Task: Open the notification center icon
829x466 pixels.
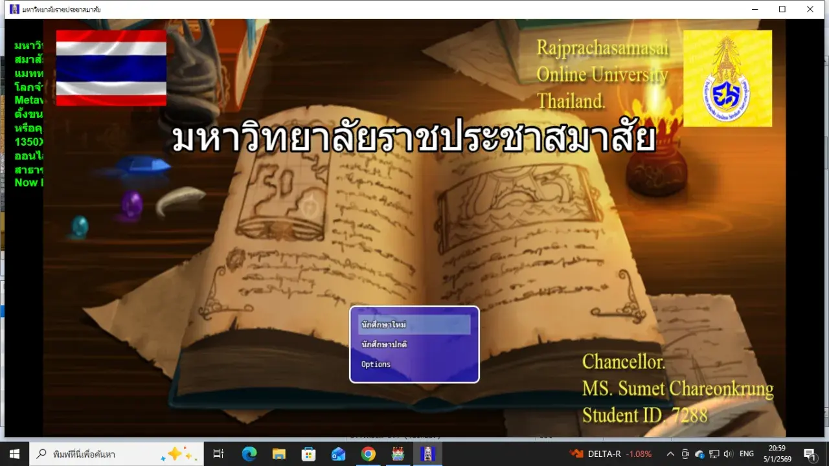Action: pos(810,454)
